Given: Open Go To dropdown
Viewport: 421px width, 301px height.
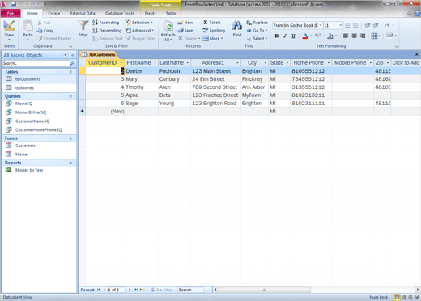Looking at the screenshot, I should click(x=257, y=31).
